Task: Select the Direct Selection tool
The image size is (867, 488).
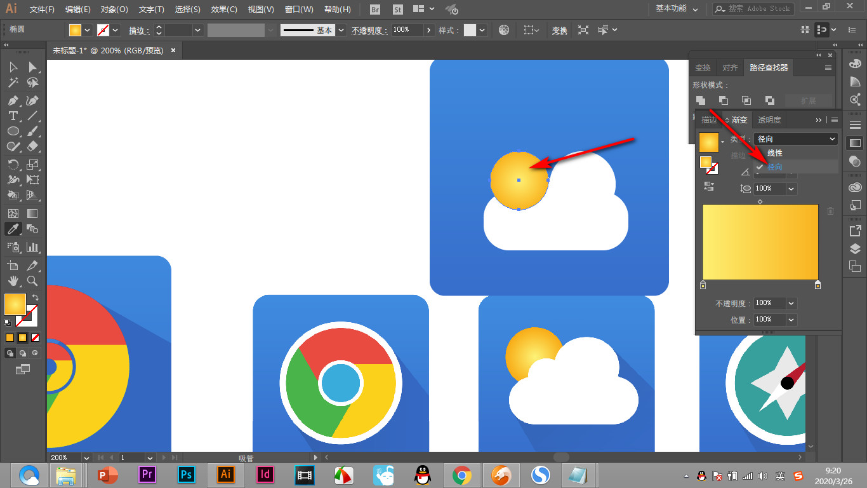Action: coord(32,67)
